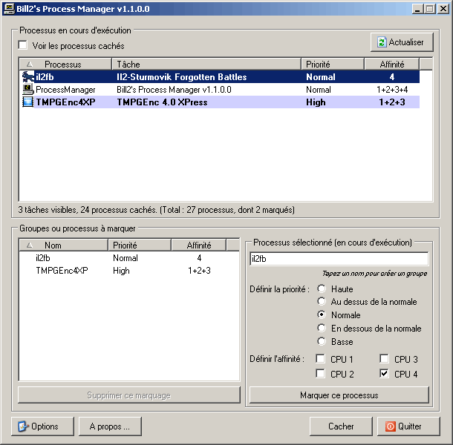Click the 1+2+3+4 affinity value
Image resolution: width=453 pixels, height=445 pixels.
click(392, 90)
